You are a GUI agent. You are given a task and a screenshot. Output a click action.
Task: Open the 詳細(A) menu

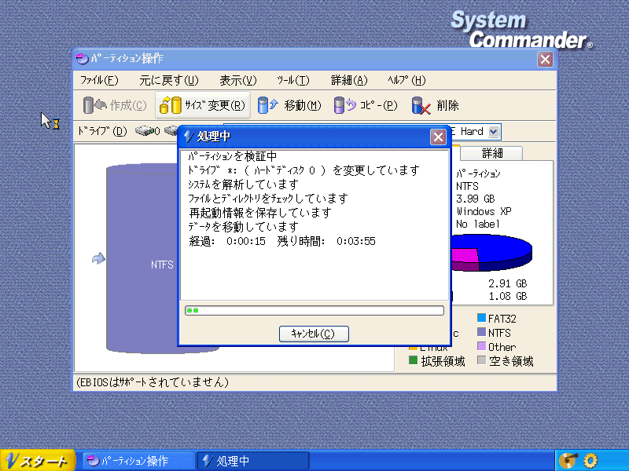pyautogui.click(x=349, y=81)
